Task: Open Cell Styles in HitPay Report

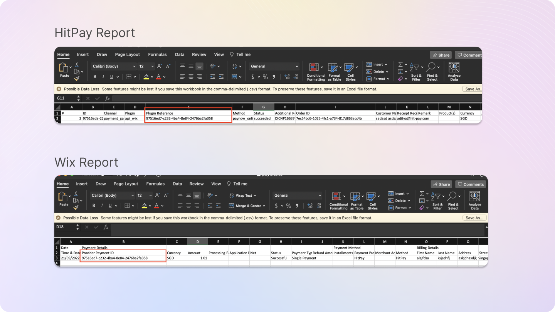Action: [350, 72]
